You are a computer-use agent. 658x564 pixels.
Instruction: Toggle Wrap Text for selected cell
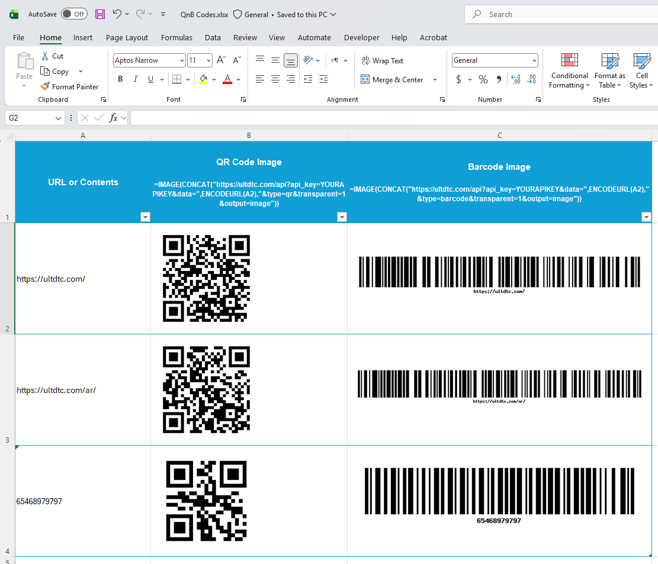(382, 60)
